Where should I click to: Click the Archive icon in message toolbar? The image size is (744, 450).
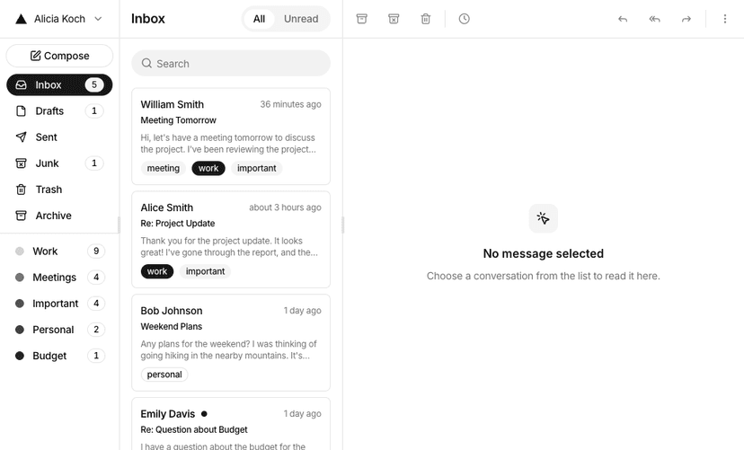click(x=361, y=19)
